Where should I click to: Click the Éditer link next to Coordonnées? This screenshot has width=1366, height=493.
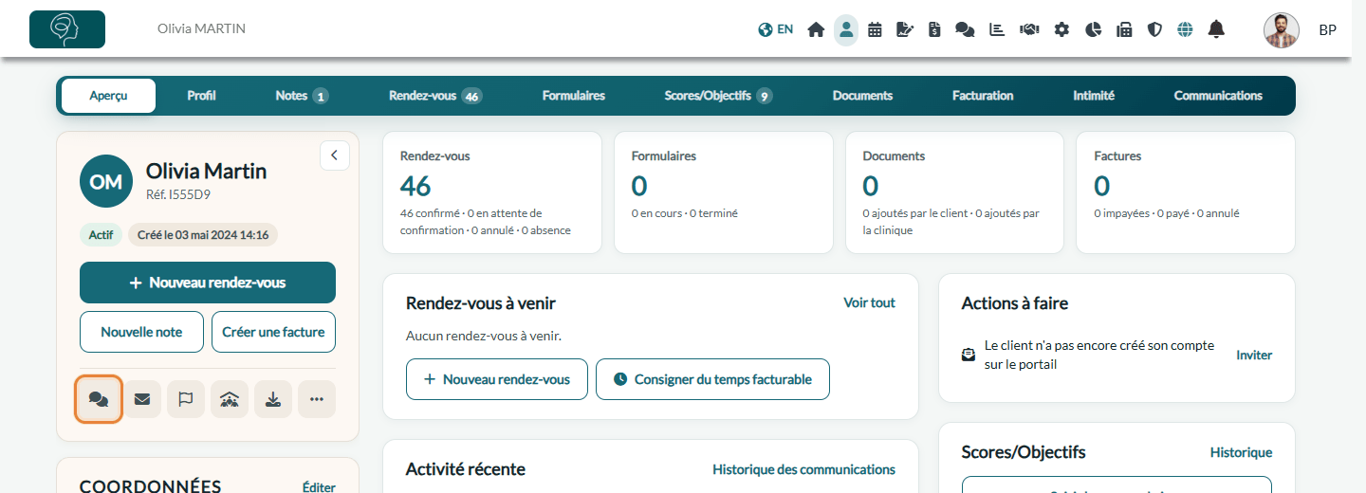tap(319, 487)
